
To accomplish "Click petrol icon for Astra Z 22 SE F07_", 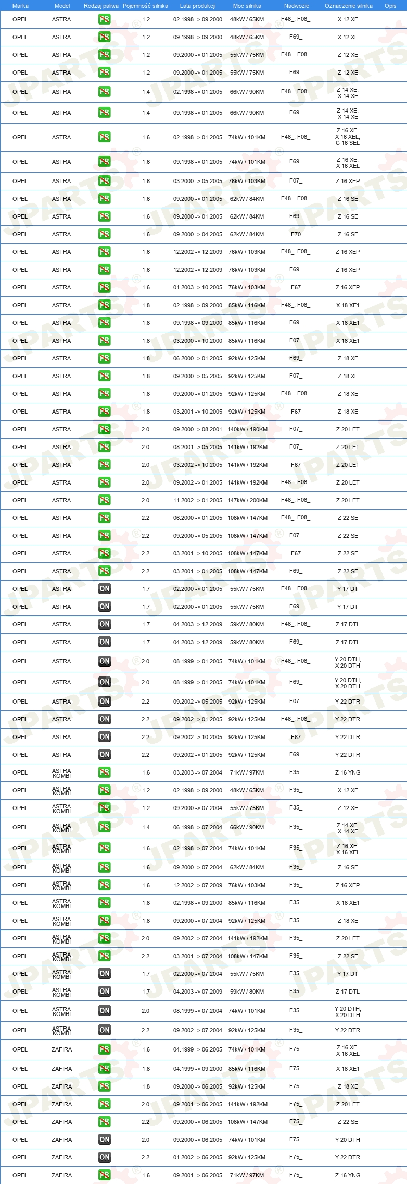I will pos(105,536).
